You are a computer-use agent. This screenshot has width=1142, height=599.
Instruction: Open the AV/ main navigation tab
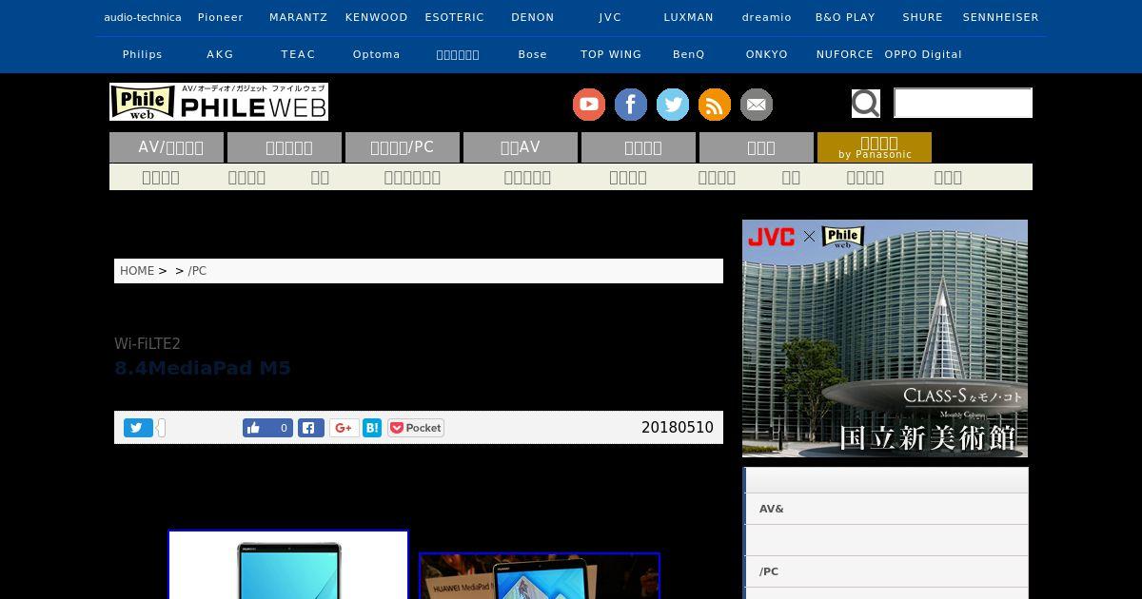click(x=167, y=147)
